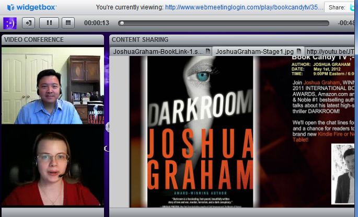Click the exit playback arrow button
The height and width of the screenshot is (217, 358).
click(x=29, y=23)
